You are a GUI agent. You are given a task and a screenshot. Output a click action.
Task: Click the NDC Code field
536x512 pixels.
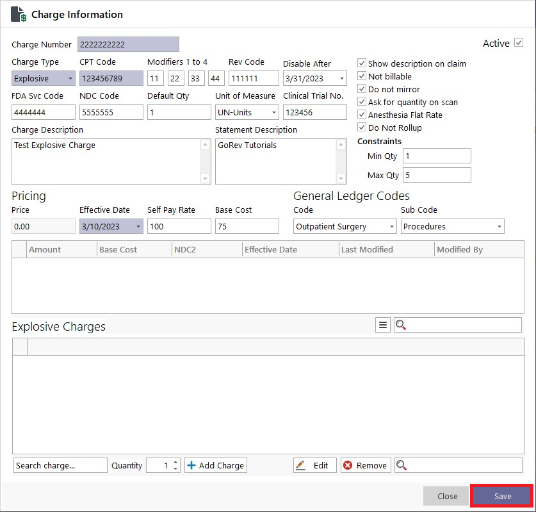(111, 112)
